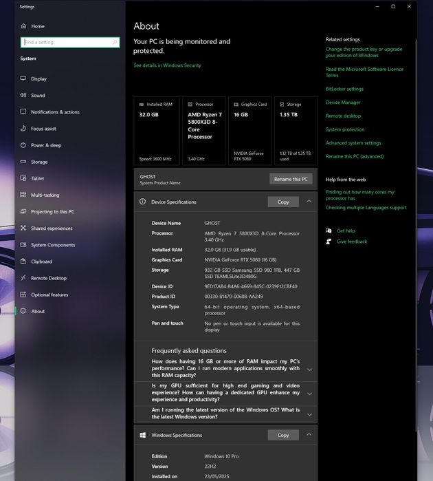The height and width of the screenshot is (481, 433).
Task: Click the System Components icon
Action: click(x=23, y=244)
